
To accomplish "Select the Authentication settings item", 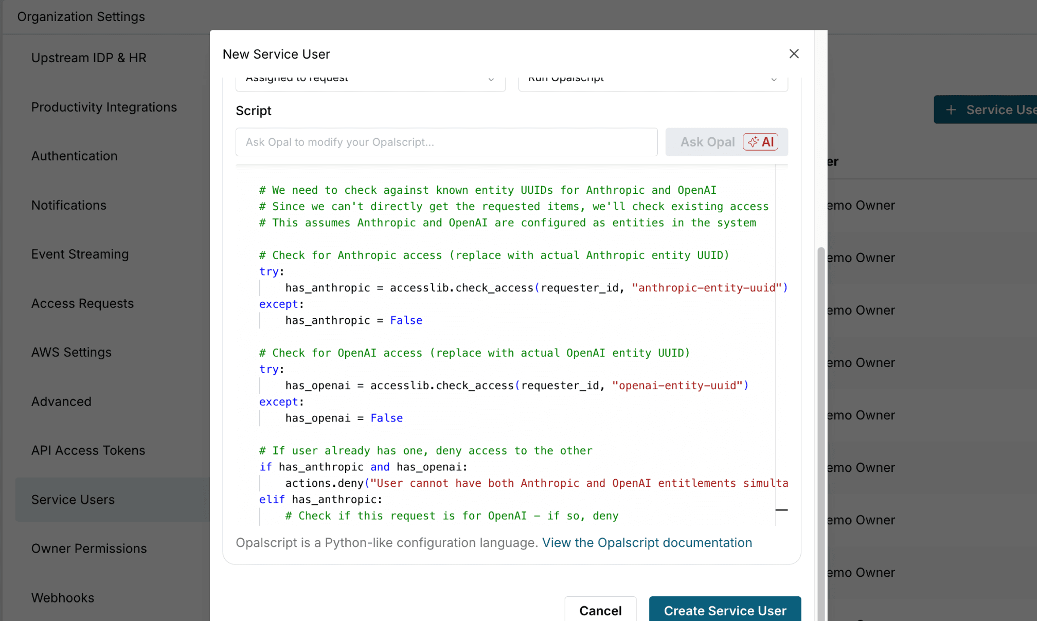I will pos(74,156).
